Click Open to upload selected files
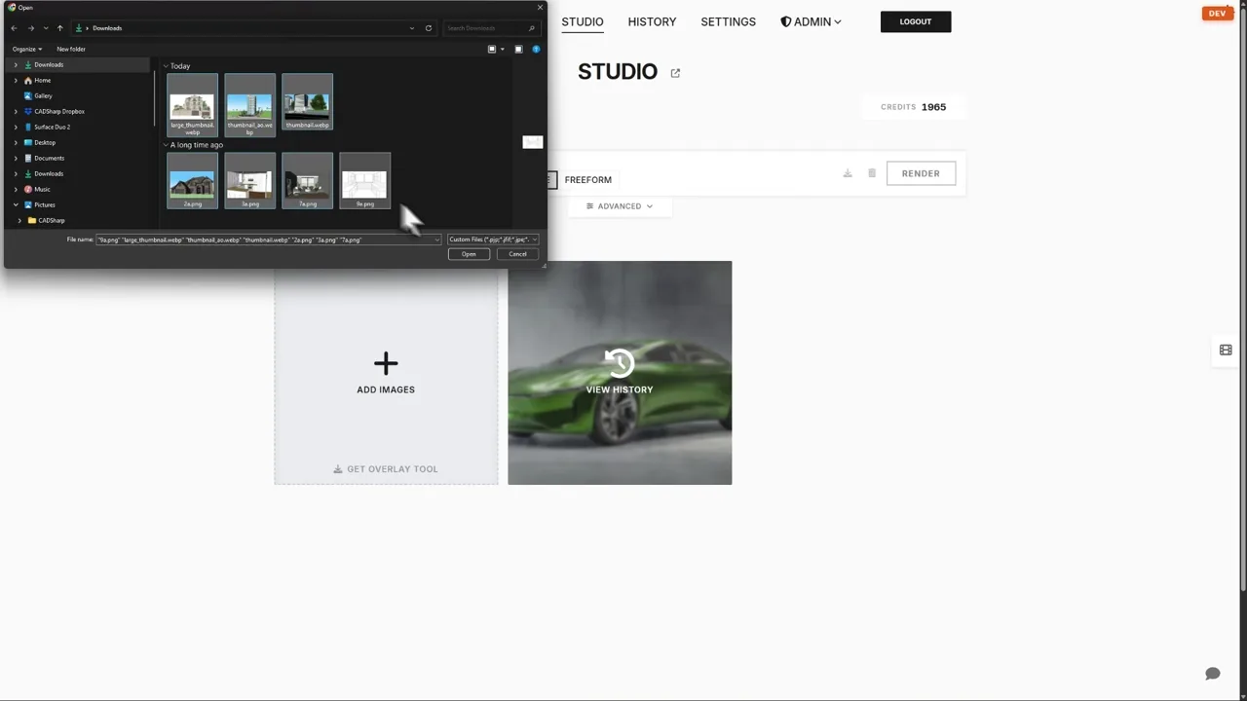This screenshot has height=701, width=1247. 469,254
